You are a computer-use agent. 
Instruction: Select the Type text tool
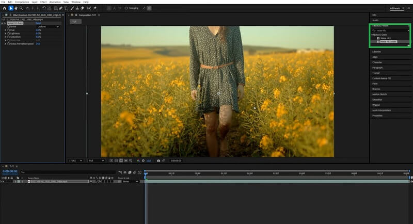coord(66,8)
